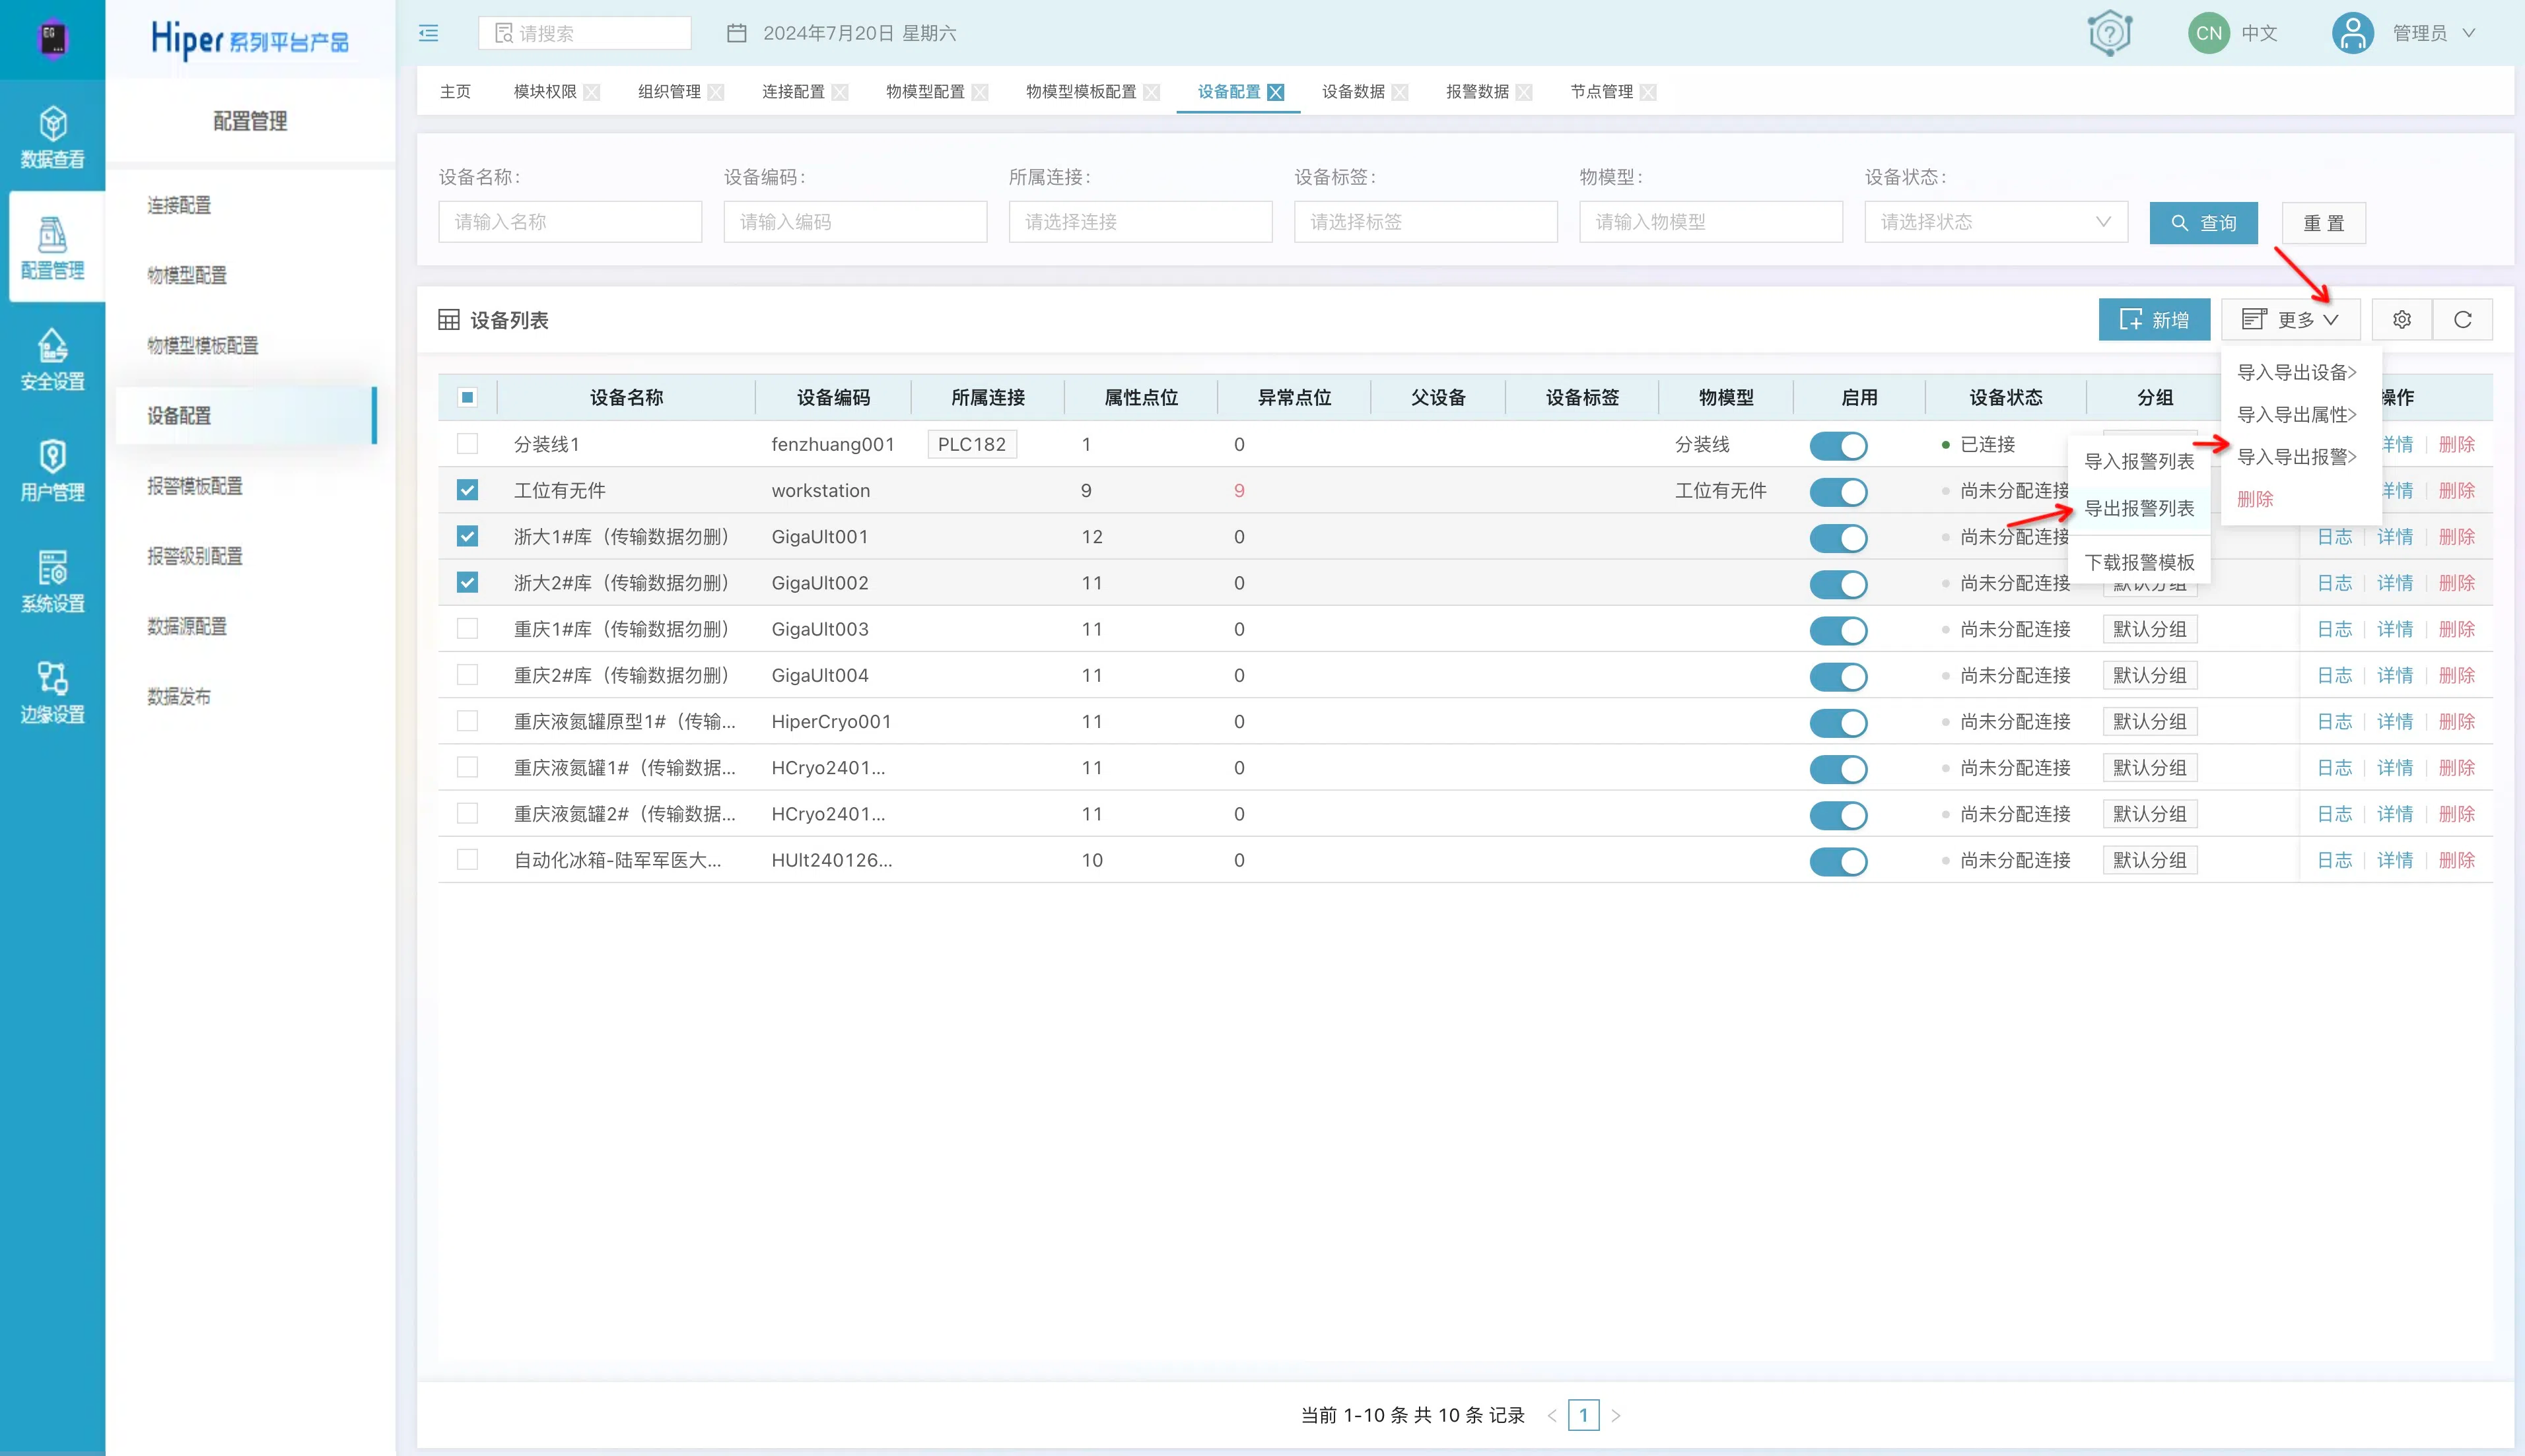The height and width of the screenshot is (1456, 2525).
Task: Expand the 更多 dropdown button
Action: tap(2291, 320)
